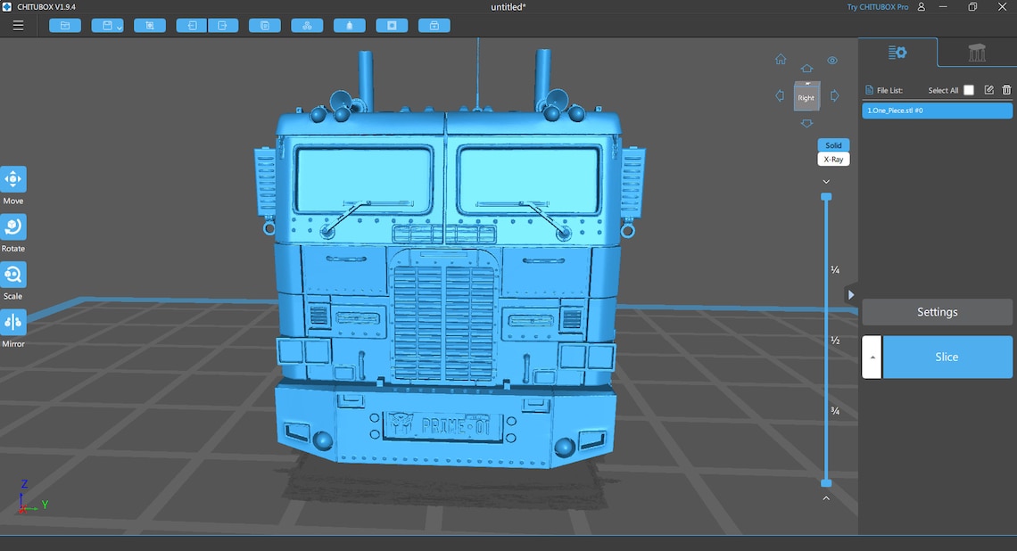Toggle the Select All checkbox
This screenshot has width=1017, height=551.
click(x=969, y=90)
